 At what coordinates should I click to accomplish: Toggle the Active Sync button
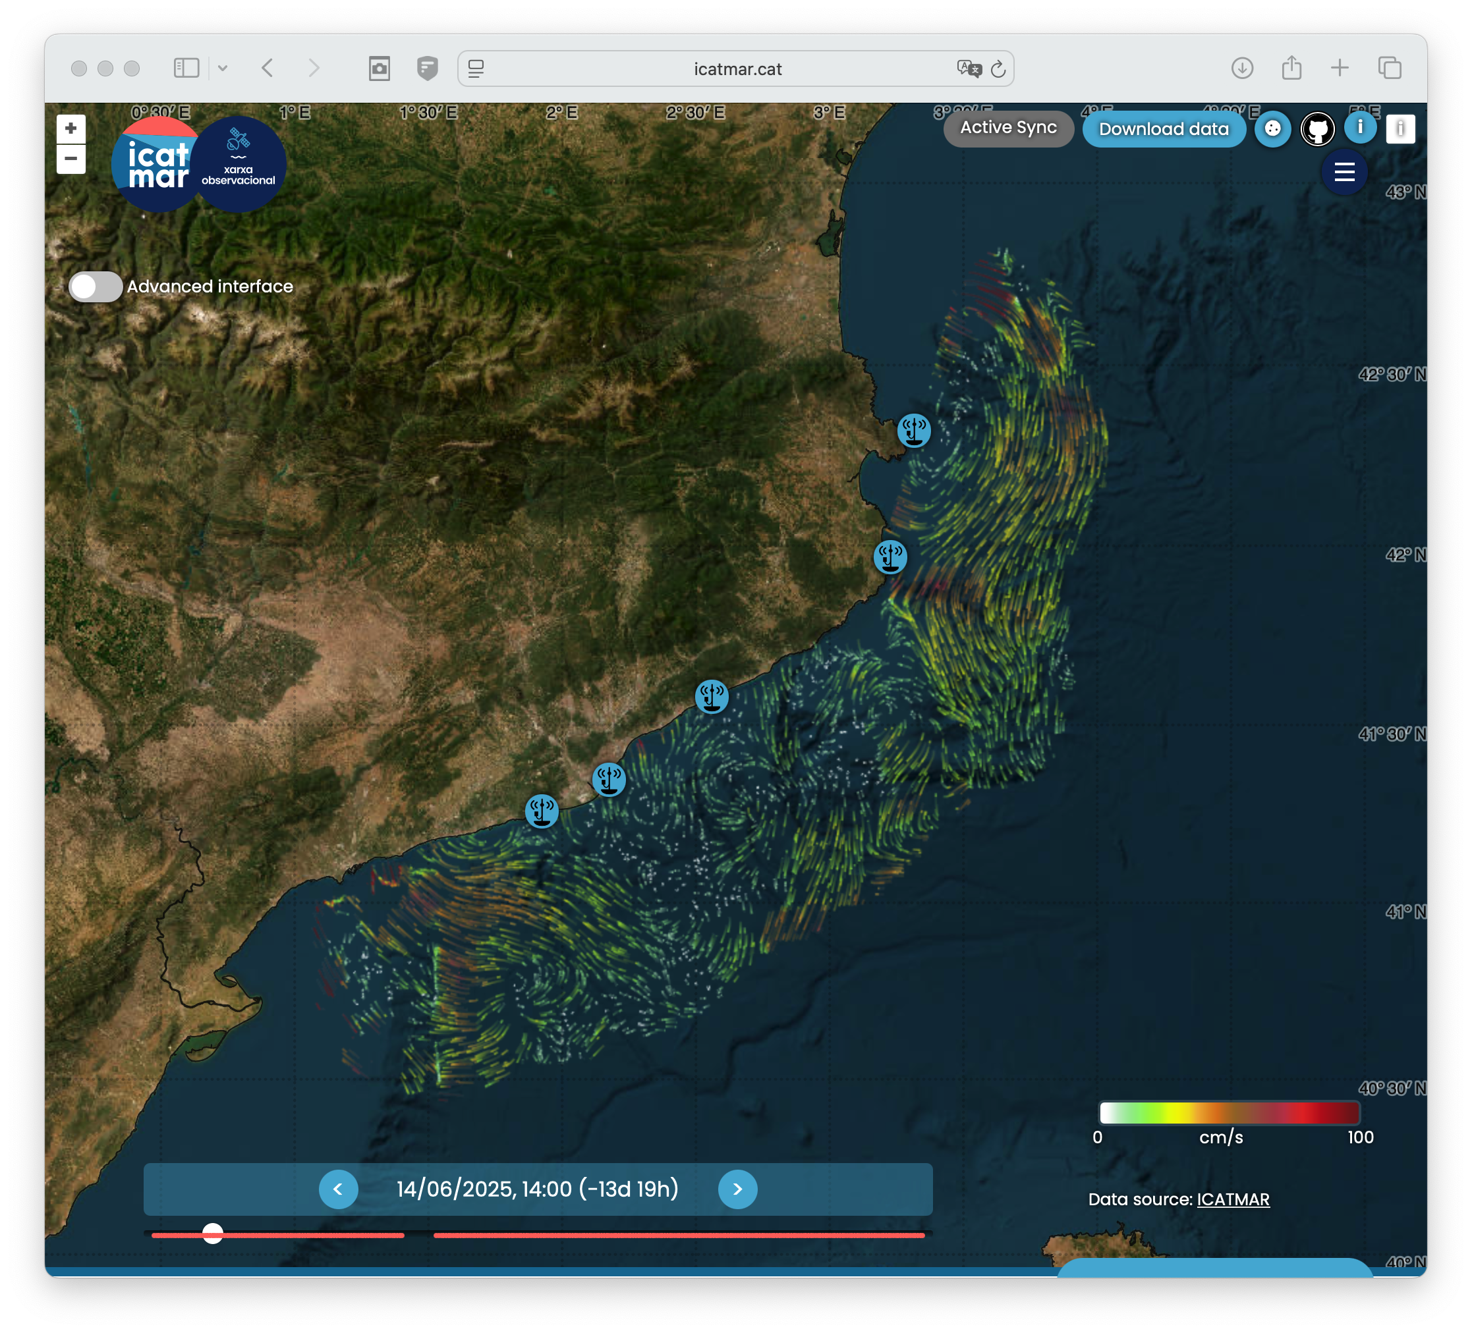[x=1007, y=128]
